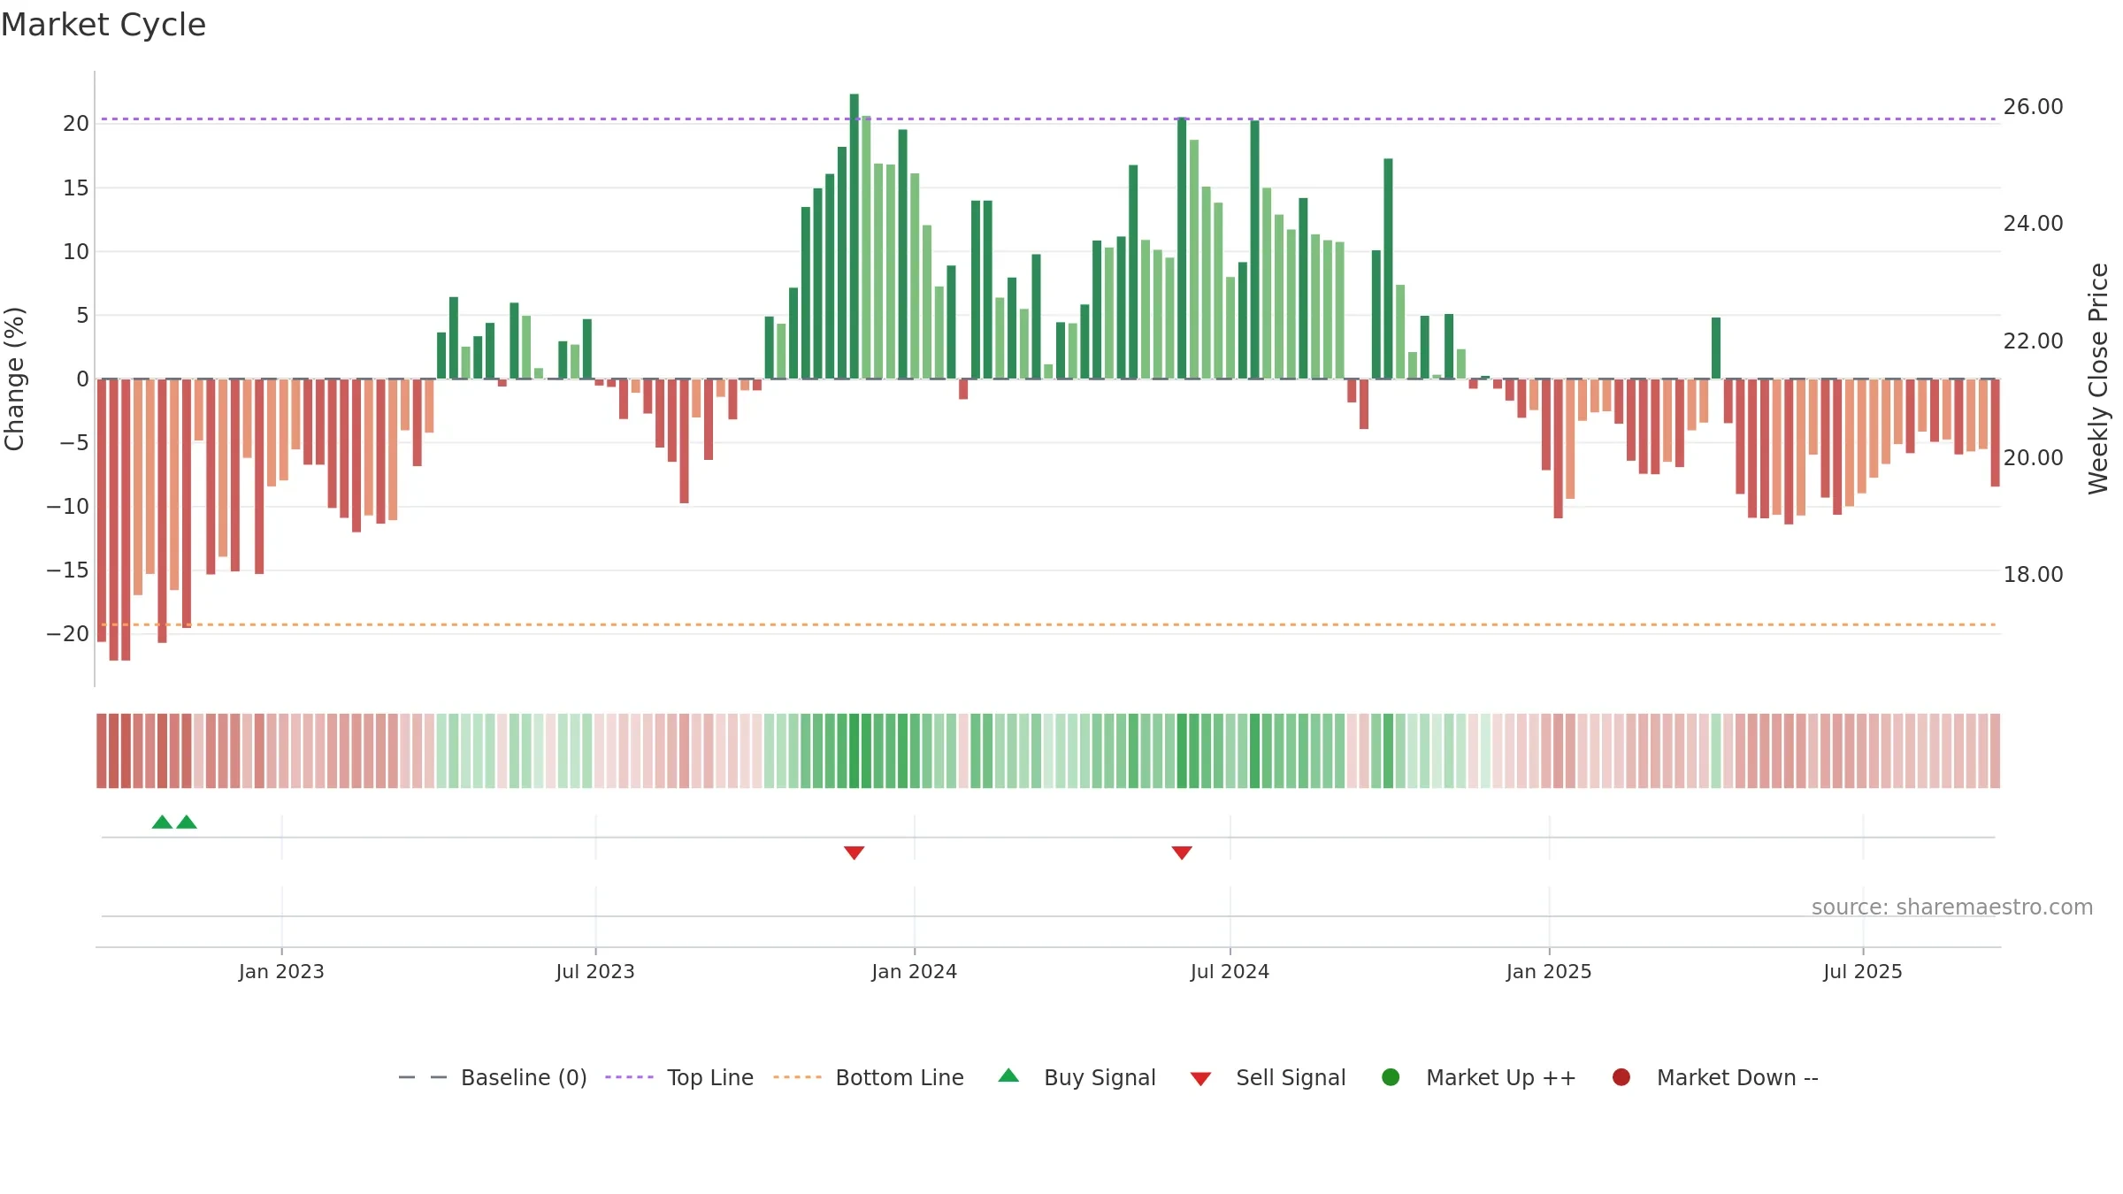
Task: Click the Market Cycle chart title
Action: point(103,25)
